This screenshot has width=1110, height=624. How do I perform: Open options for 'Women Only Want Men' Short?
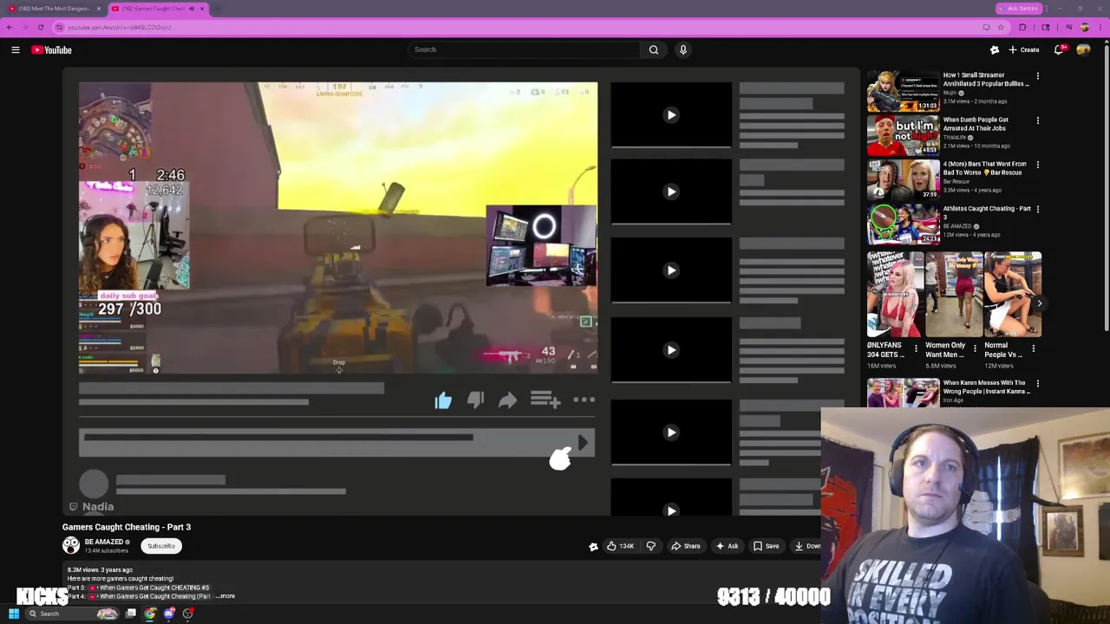point(975,348)
